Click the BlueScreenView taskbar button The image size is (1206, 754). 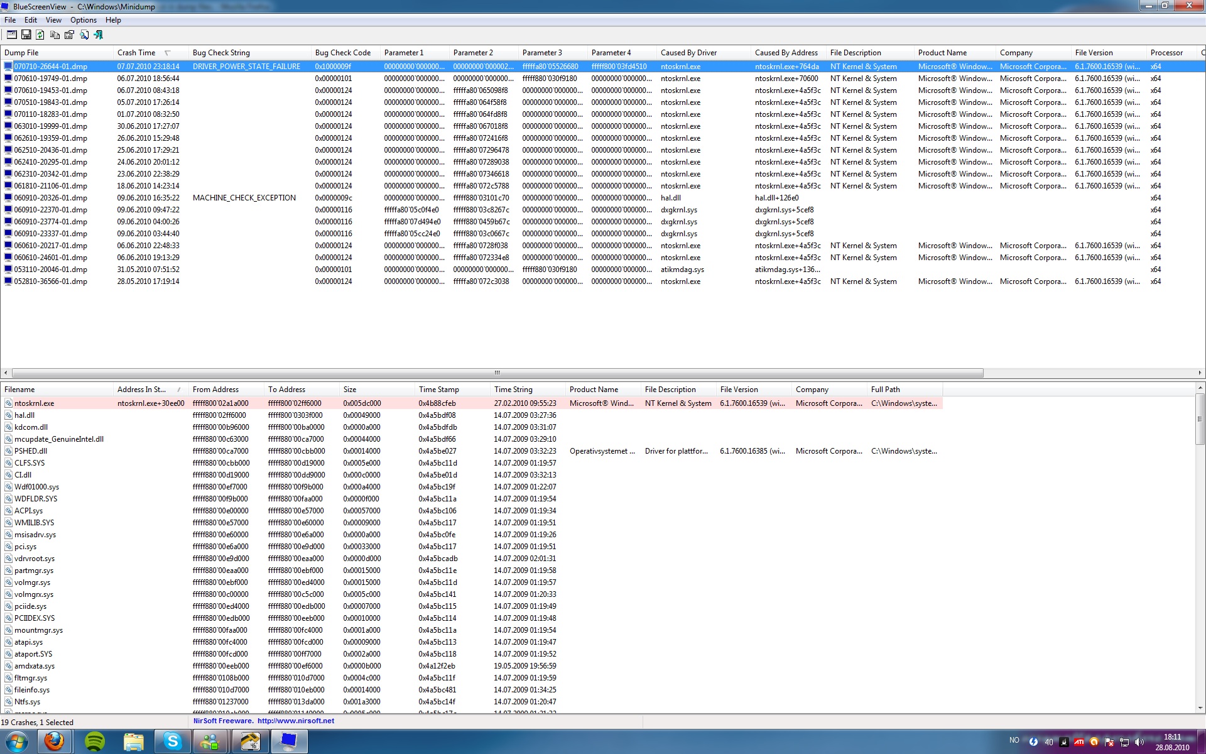pyautogui.click(x=289, y=742)
